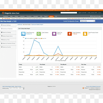Click the Sales by Time shuffle icon

[2, 40]
